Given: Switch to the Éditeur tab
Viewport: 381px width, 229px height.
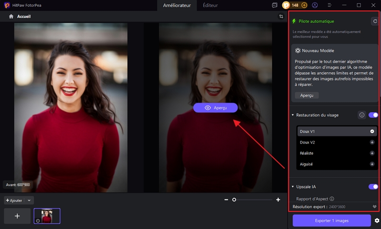Looking at the screenshot, I should (x=210, y=5).
